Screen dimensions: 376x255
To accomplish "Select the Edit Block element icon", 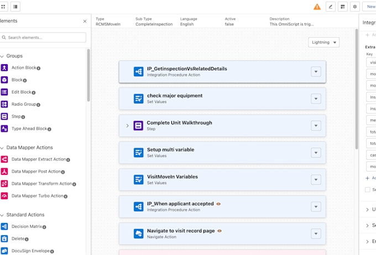I will (x=4, y=92).
